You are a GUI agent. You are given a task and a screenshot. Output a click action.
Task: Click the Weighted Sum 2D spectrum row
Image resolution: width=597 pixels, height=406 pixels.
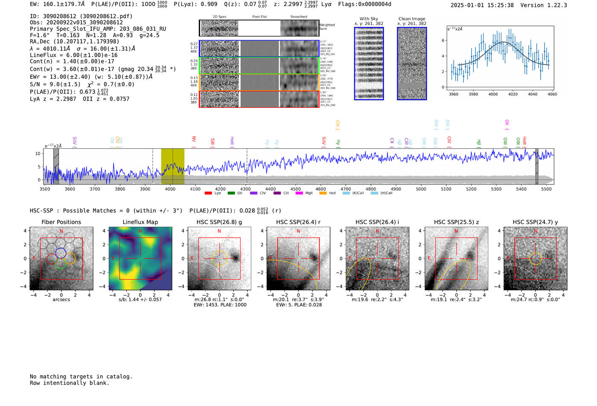[259, 28]
